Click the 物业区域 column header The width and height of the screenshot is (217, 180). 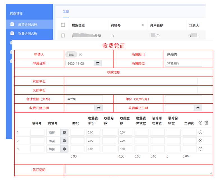click(x=78, y=25)
